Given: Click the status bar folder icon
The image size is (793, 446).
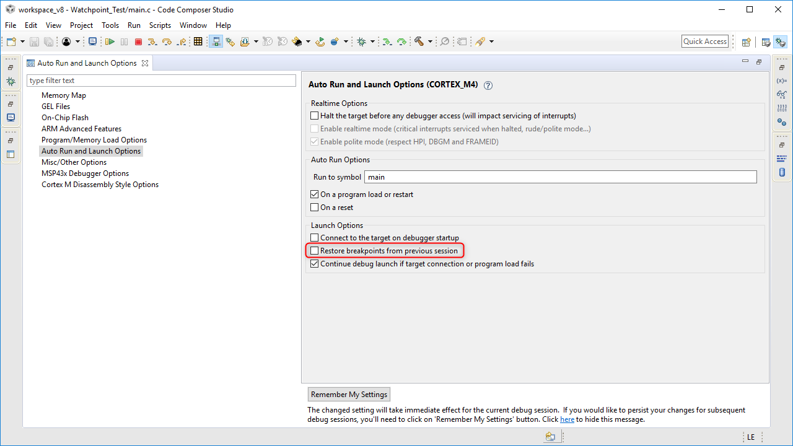Looking at the screenshot, I should click(550, 437).
